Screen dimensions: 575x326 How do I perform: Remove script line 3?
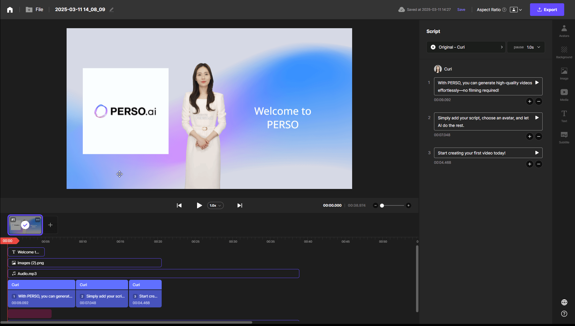click(539, 164)
